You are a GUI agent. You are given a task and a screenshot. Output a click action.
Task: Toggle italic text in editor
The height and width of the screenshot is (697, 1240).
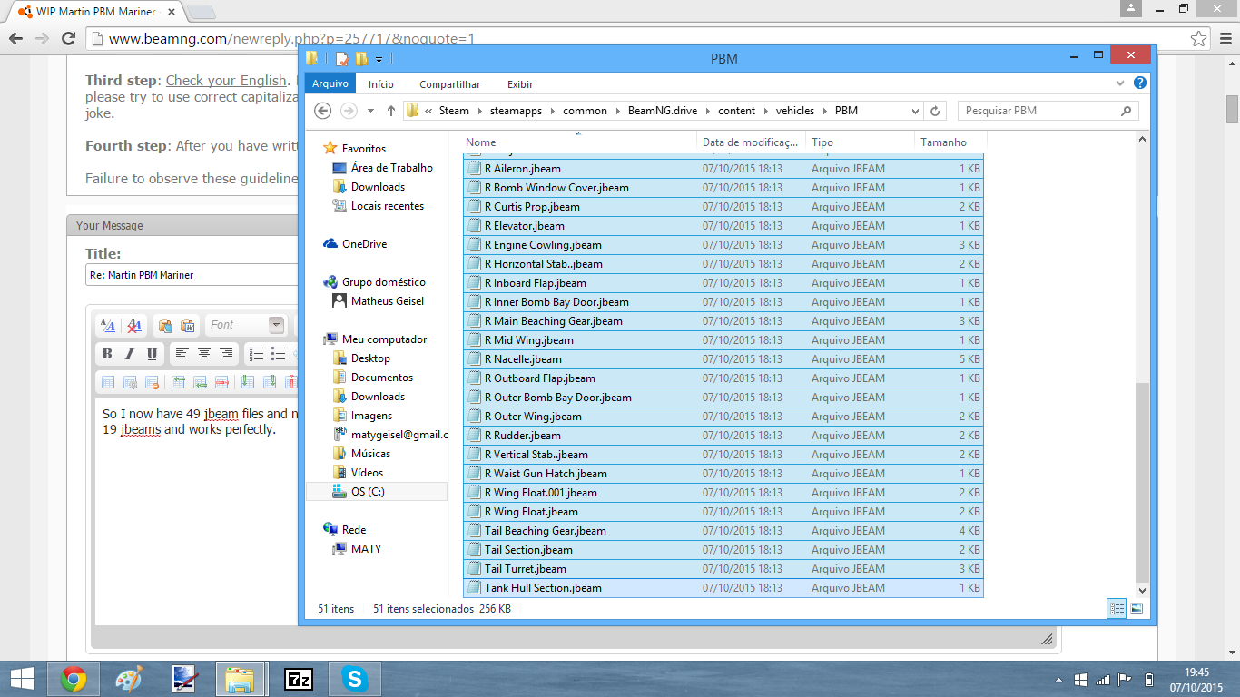(x=130, y=354)
